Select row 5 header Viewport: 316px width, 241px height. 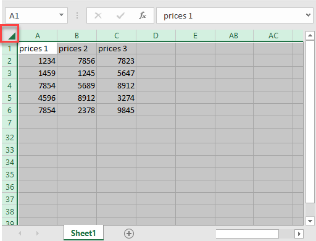(9, 98)
